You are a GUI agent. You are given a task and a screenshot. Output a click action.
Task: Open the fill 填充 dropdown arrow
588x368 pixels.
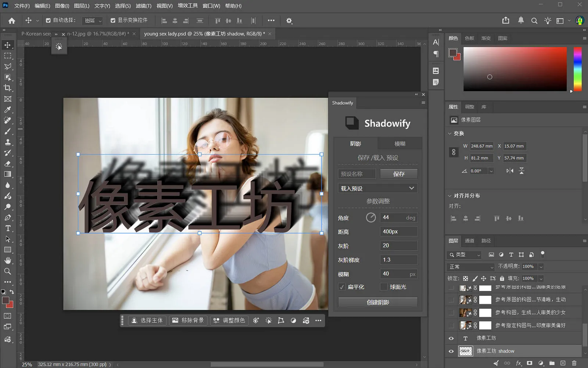coord(541,278)
